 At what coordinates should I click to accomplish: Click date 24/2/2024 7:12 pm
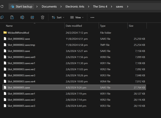point(77,33)
